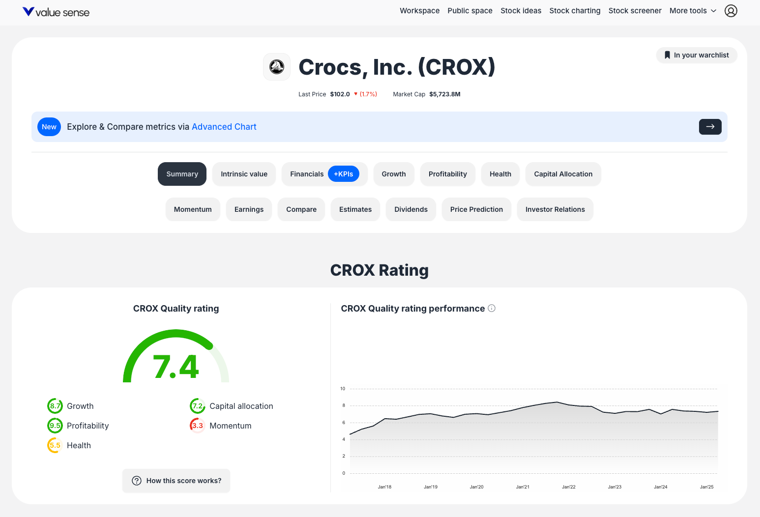
Task: Open the Financials tab
Action: click(307, 174)
